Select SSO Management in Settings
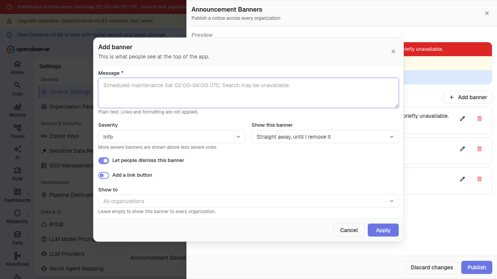 [x=66, y=165]
